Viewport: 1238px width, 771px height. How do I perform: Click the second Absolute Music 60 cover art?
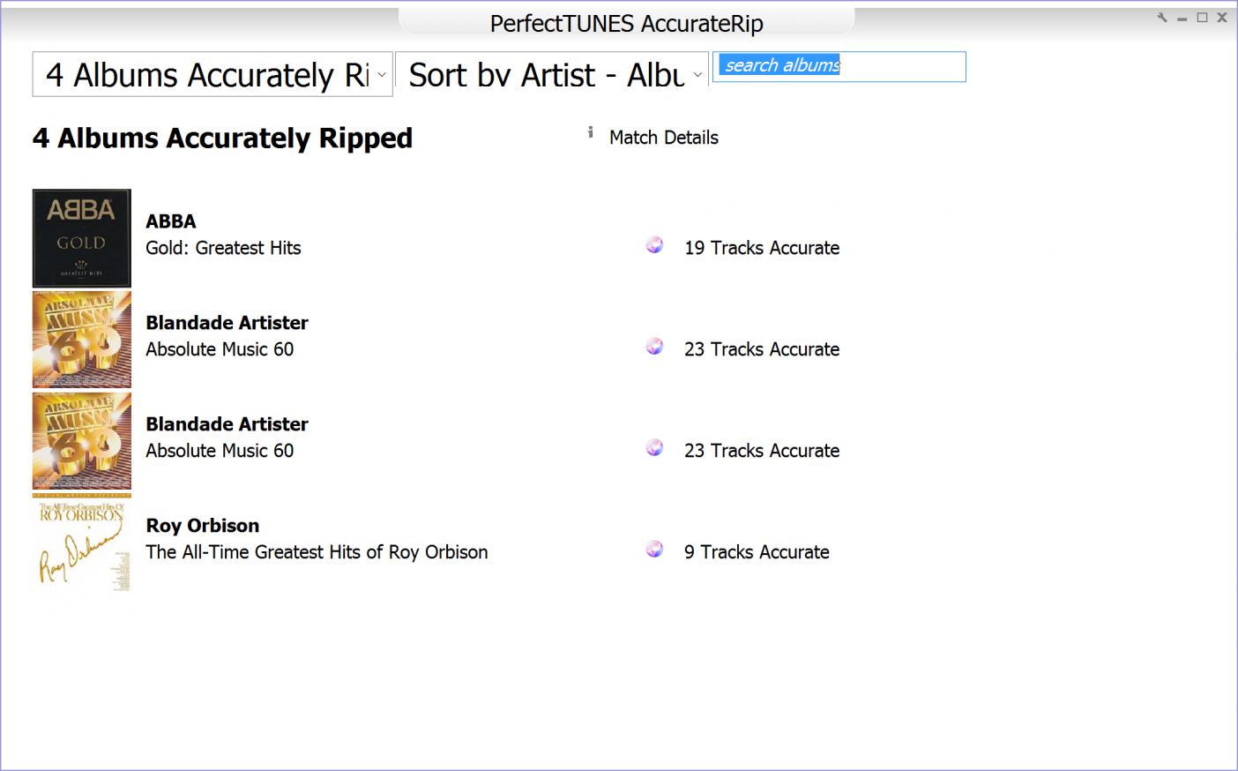point(82,441)
